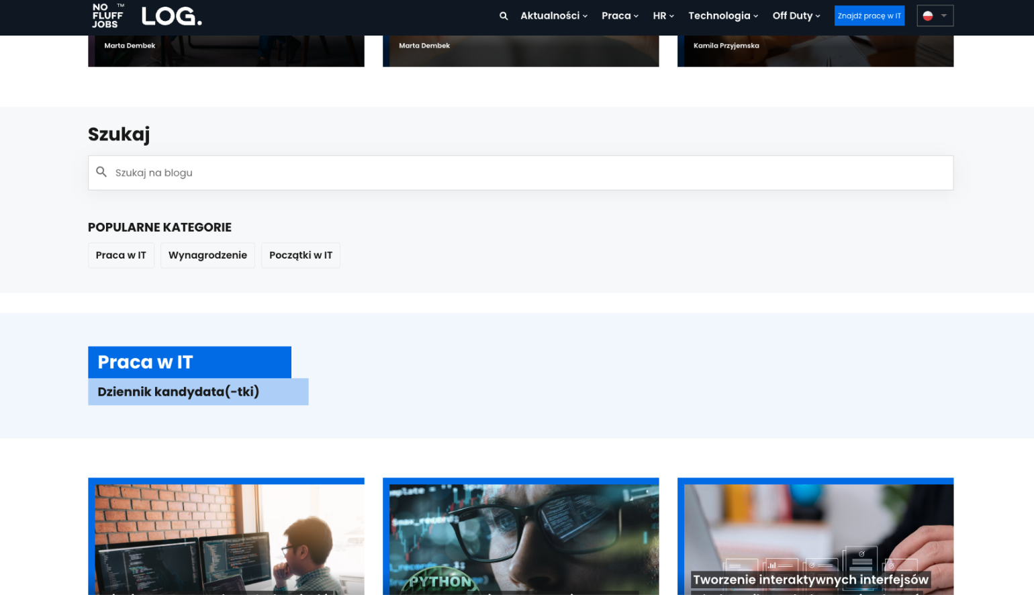Focus the Szukaj na blogu search field

[x=520, y=173]
